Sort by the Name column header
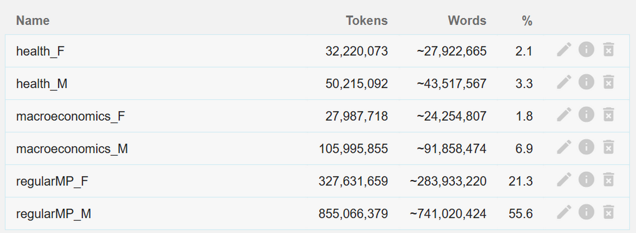 coord(33,21)
